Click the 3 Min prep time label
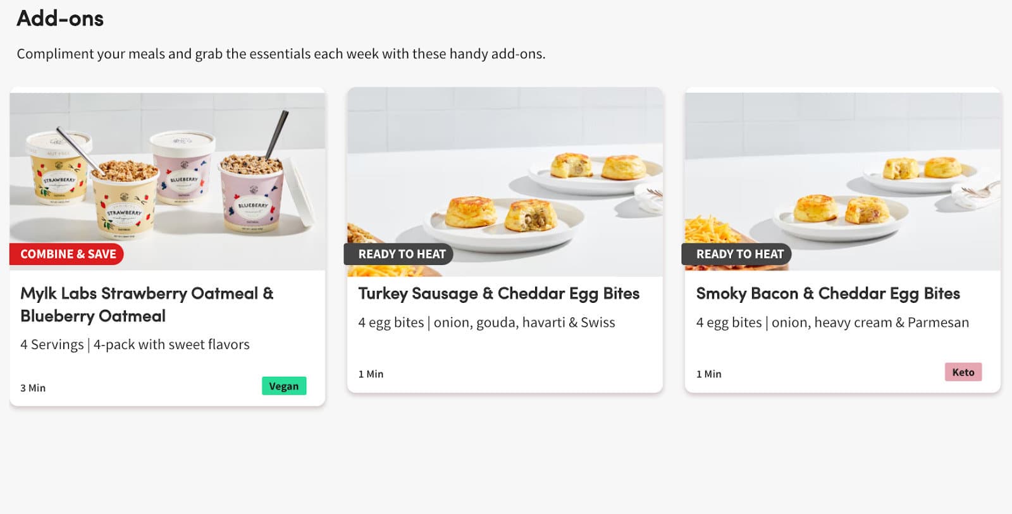Screen dimensions: 1012x514 (33, 388)
